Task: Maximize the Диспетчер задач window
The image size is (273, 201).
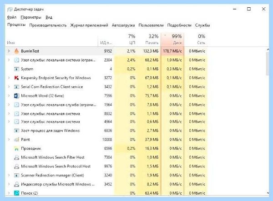Action: pyautogui.click(x=249, y=9)
